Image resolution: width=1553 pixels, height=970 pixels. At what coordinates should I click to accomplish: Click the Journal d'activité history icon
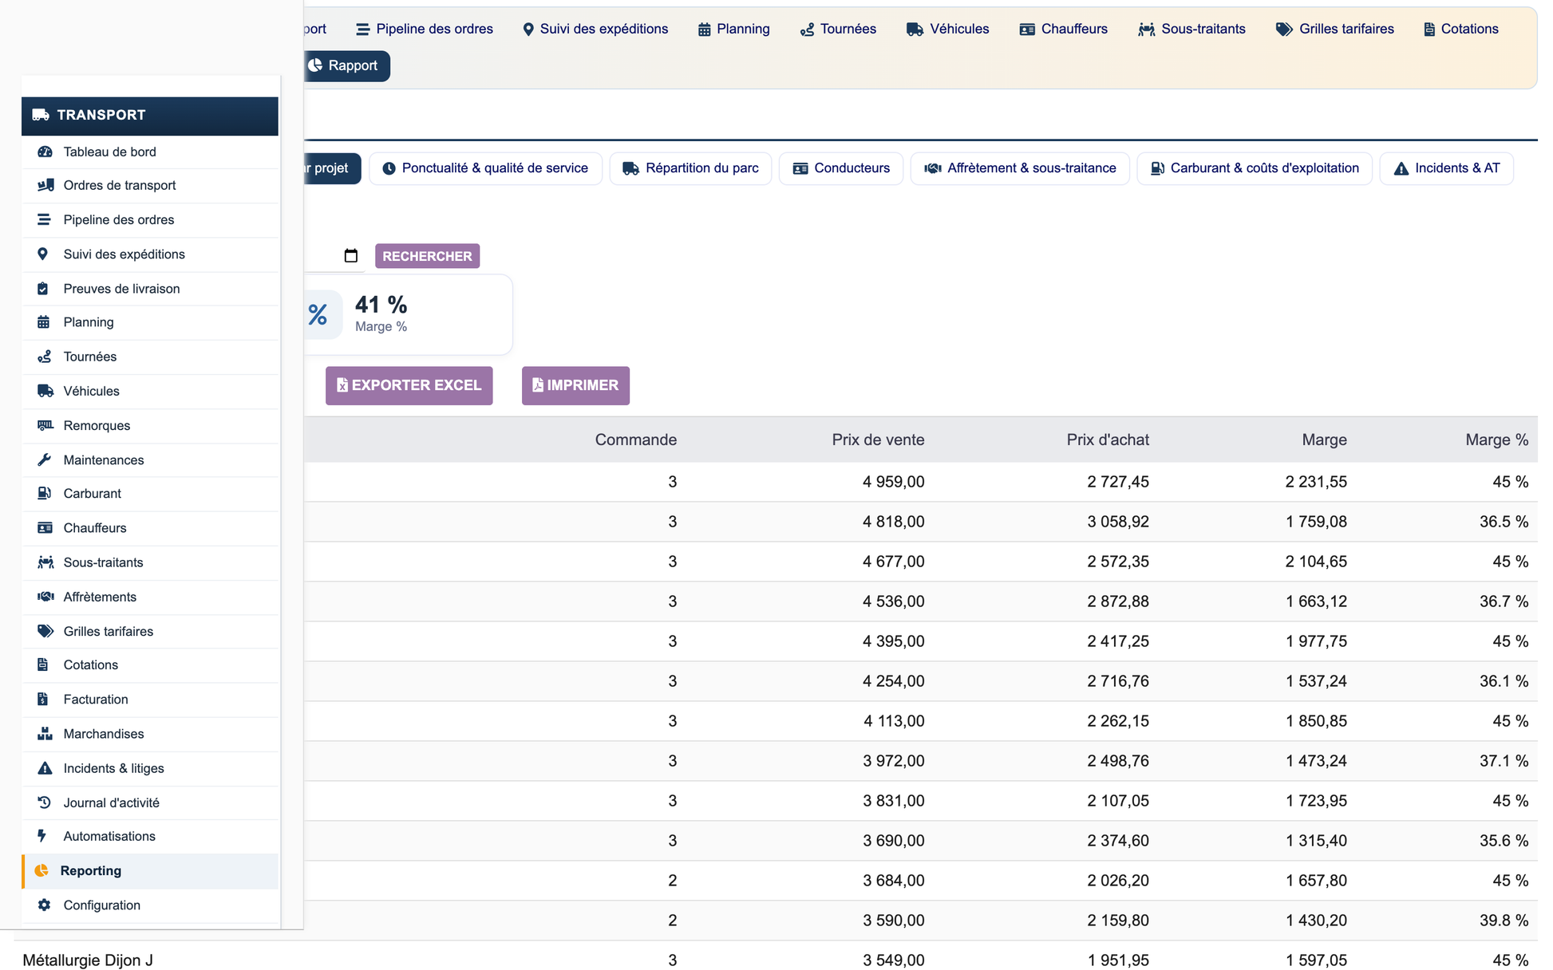coord(44,802)
